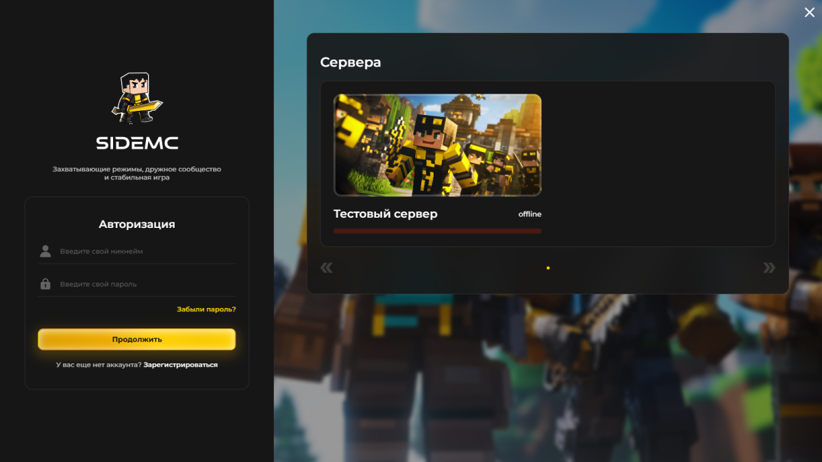Open the 'Зарегистрироваться' registration link
822x462 pixels.
tap(180, 365)
